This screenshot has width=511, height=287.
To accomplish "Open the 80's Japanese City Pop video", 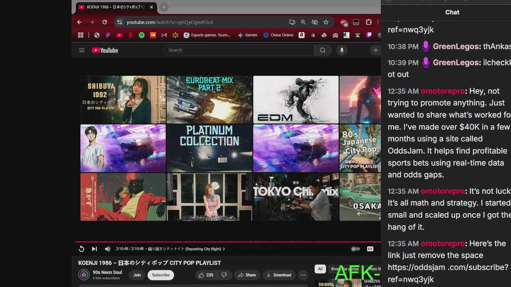I will point(360,148).
